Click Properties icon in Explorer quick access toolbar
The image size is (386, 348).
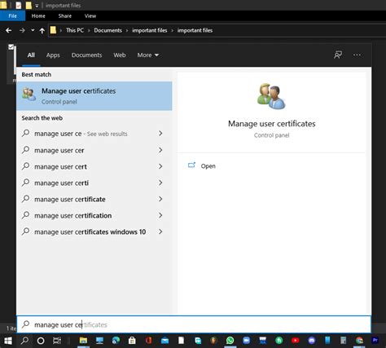(19, 5)
